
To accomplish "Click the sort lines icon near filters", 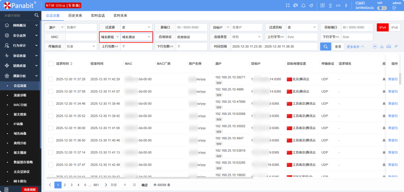I will point(397,46).
